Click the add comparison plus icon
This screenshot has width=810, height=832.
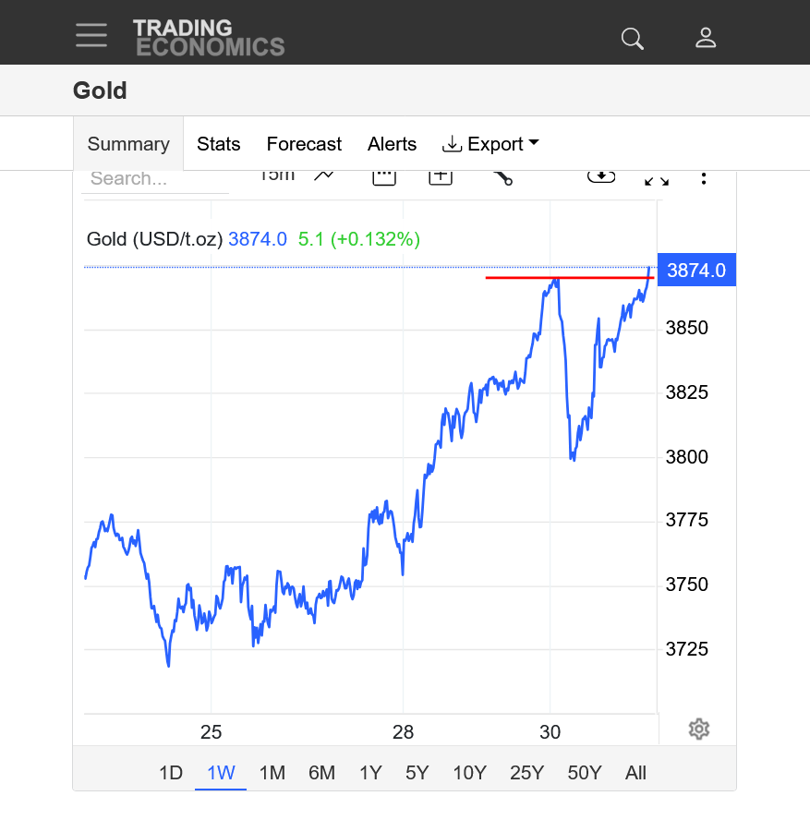pos(441,176)
